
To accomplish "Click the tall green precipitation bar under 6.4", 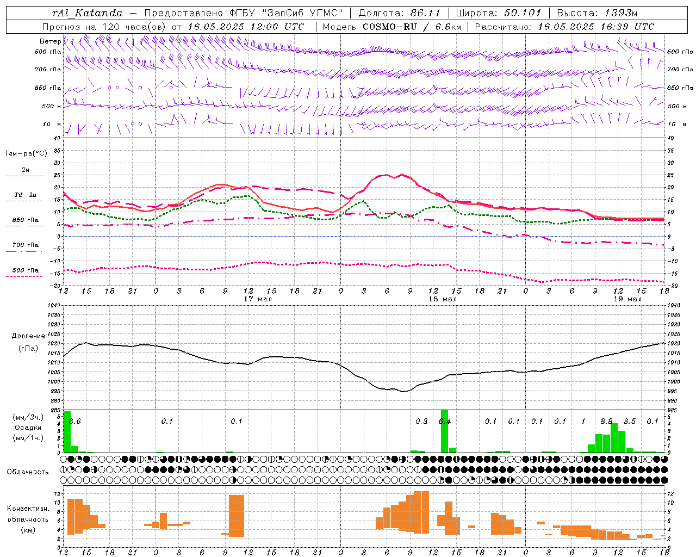I will pyautogui.click(x=444, y=431).
